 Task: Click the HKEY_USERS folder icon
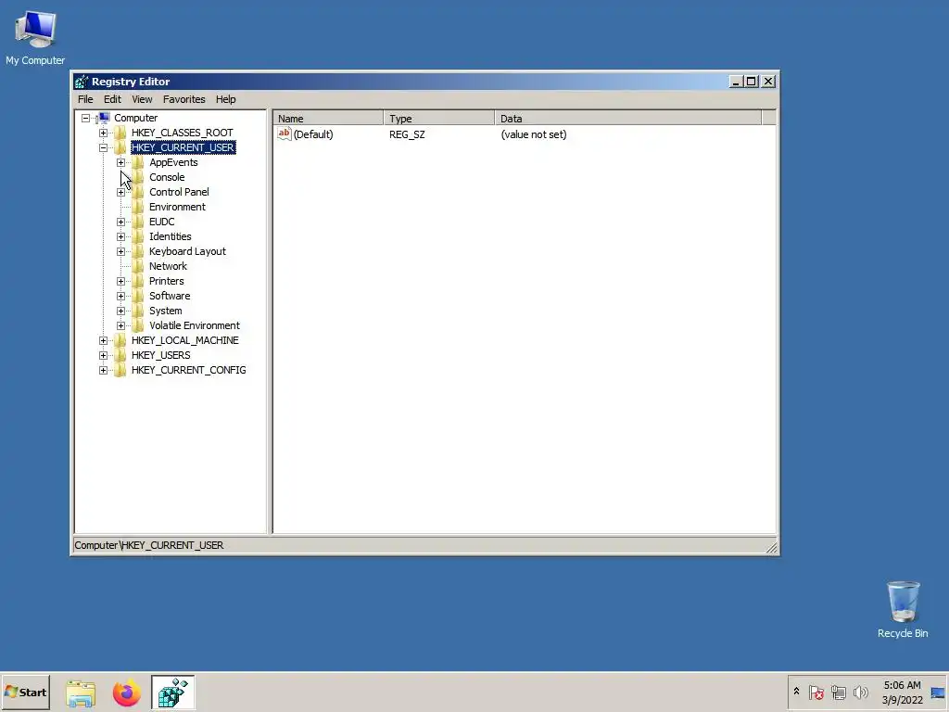[120, 355]
